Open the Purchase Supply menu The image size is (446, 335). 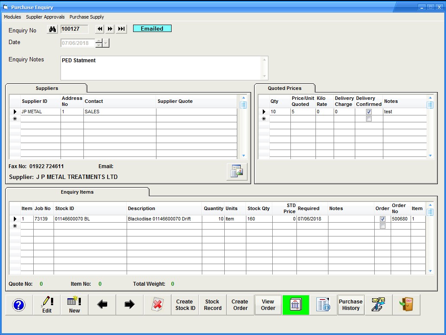click(87, 17)
